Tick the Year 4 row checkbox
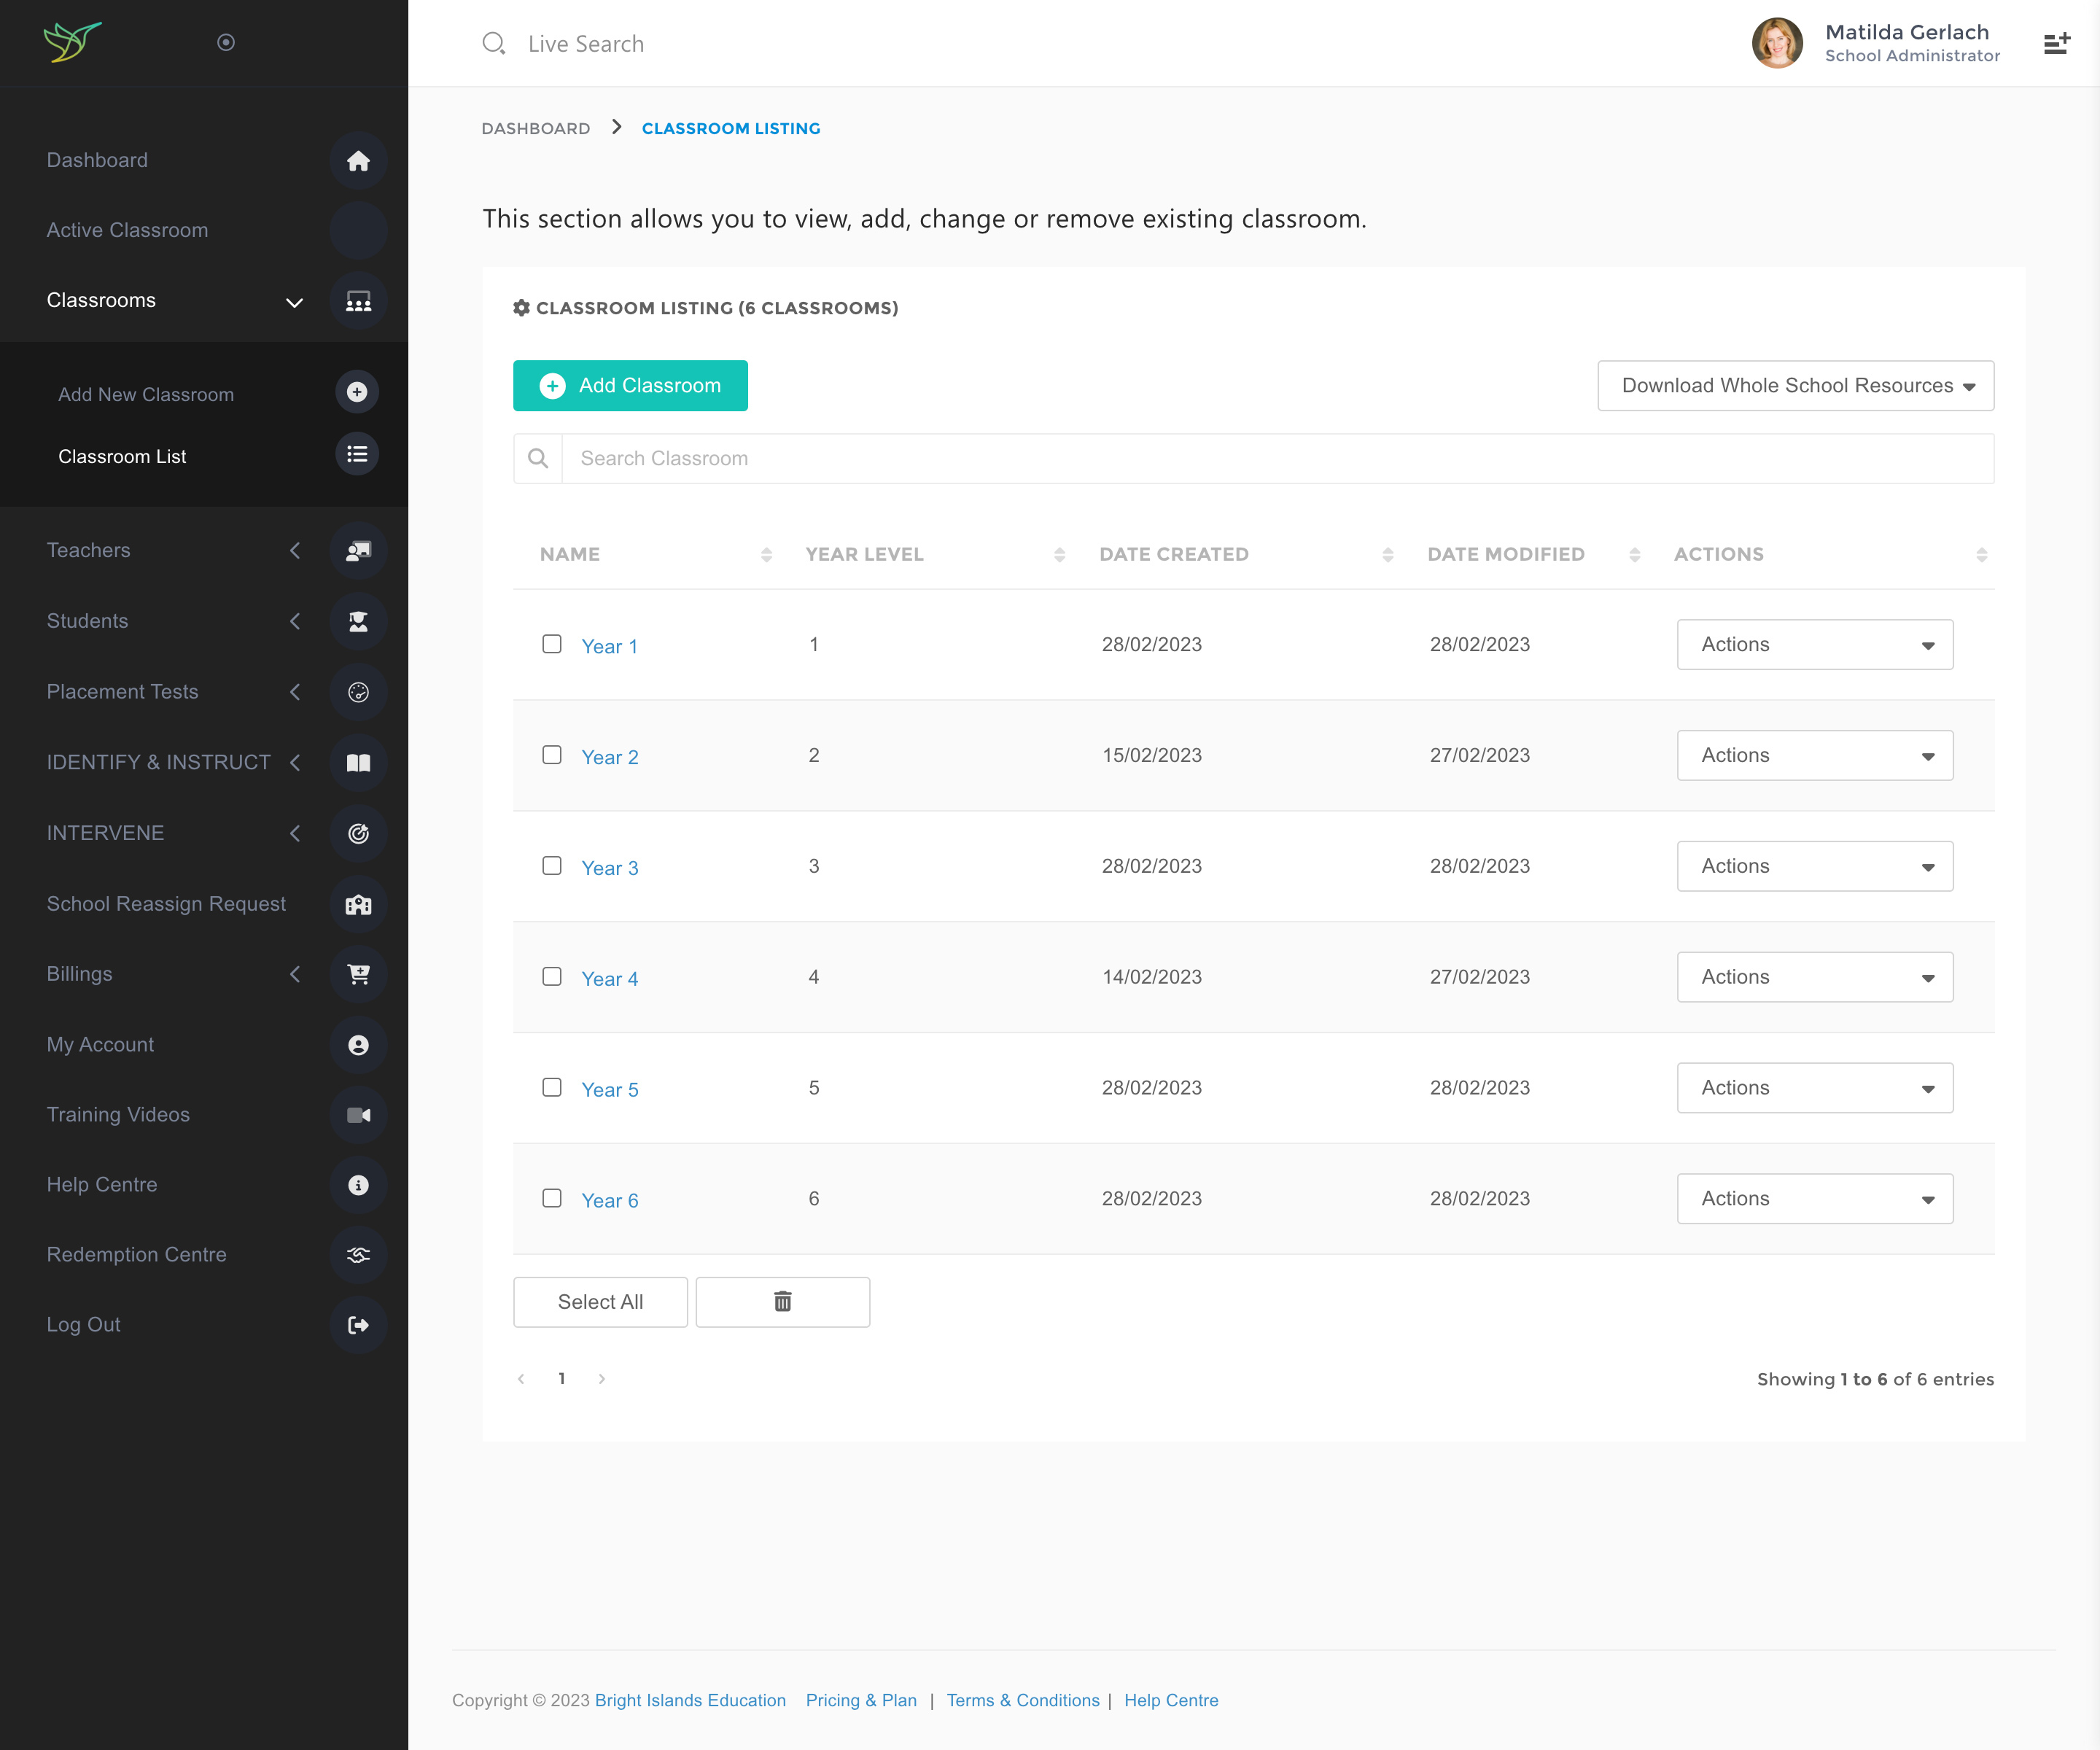Image resolution: width=2100 pixels, height=1750 pixels. [552, 976]
